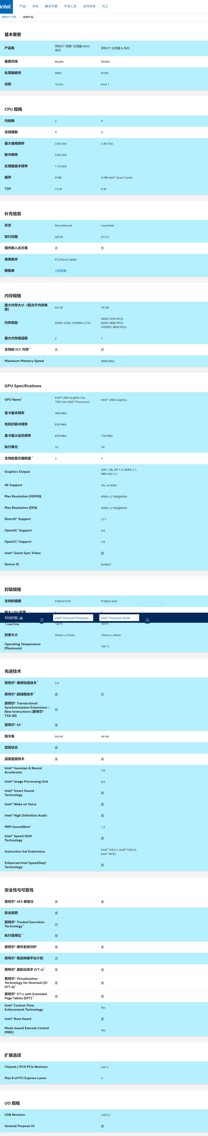Click the 光刻 value Intel 7
The width and height of the screenshot is (208, 1136).
(105, 84)
